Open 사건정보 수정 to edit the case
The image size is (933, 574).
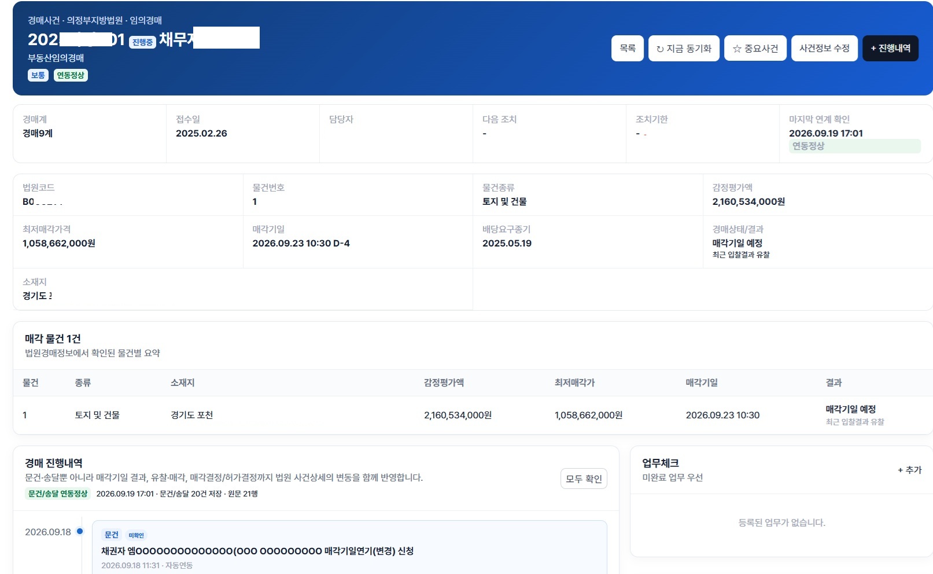(x=824, y=49)
